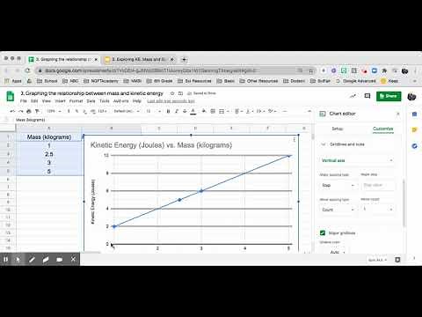The image size is (422, 317).
Task: Click the redo arrow in the toolbar
Action: coord(20,111)
